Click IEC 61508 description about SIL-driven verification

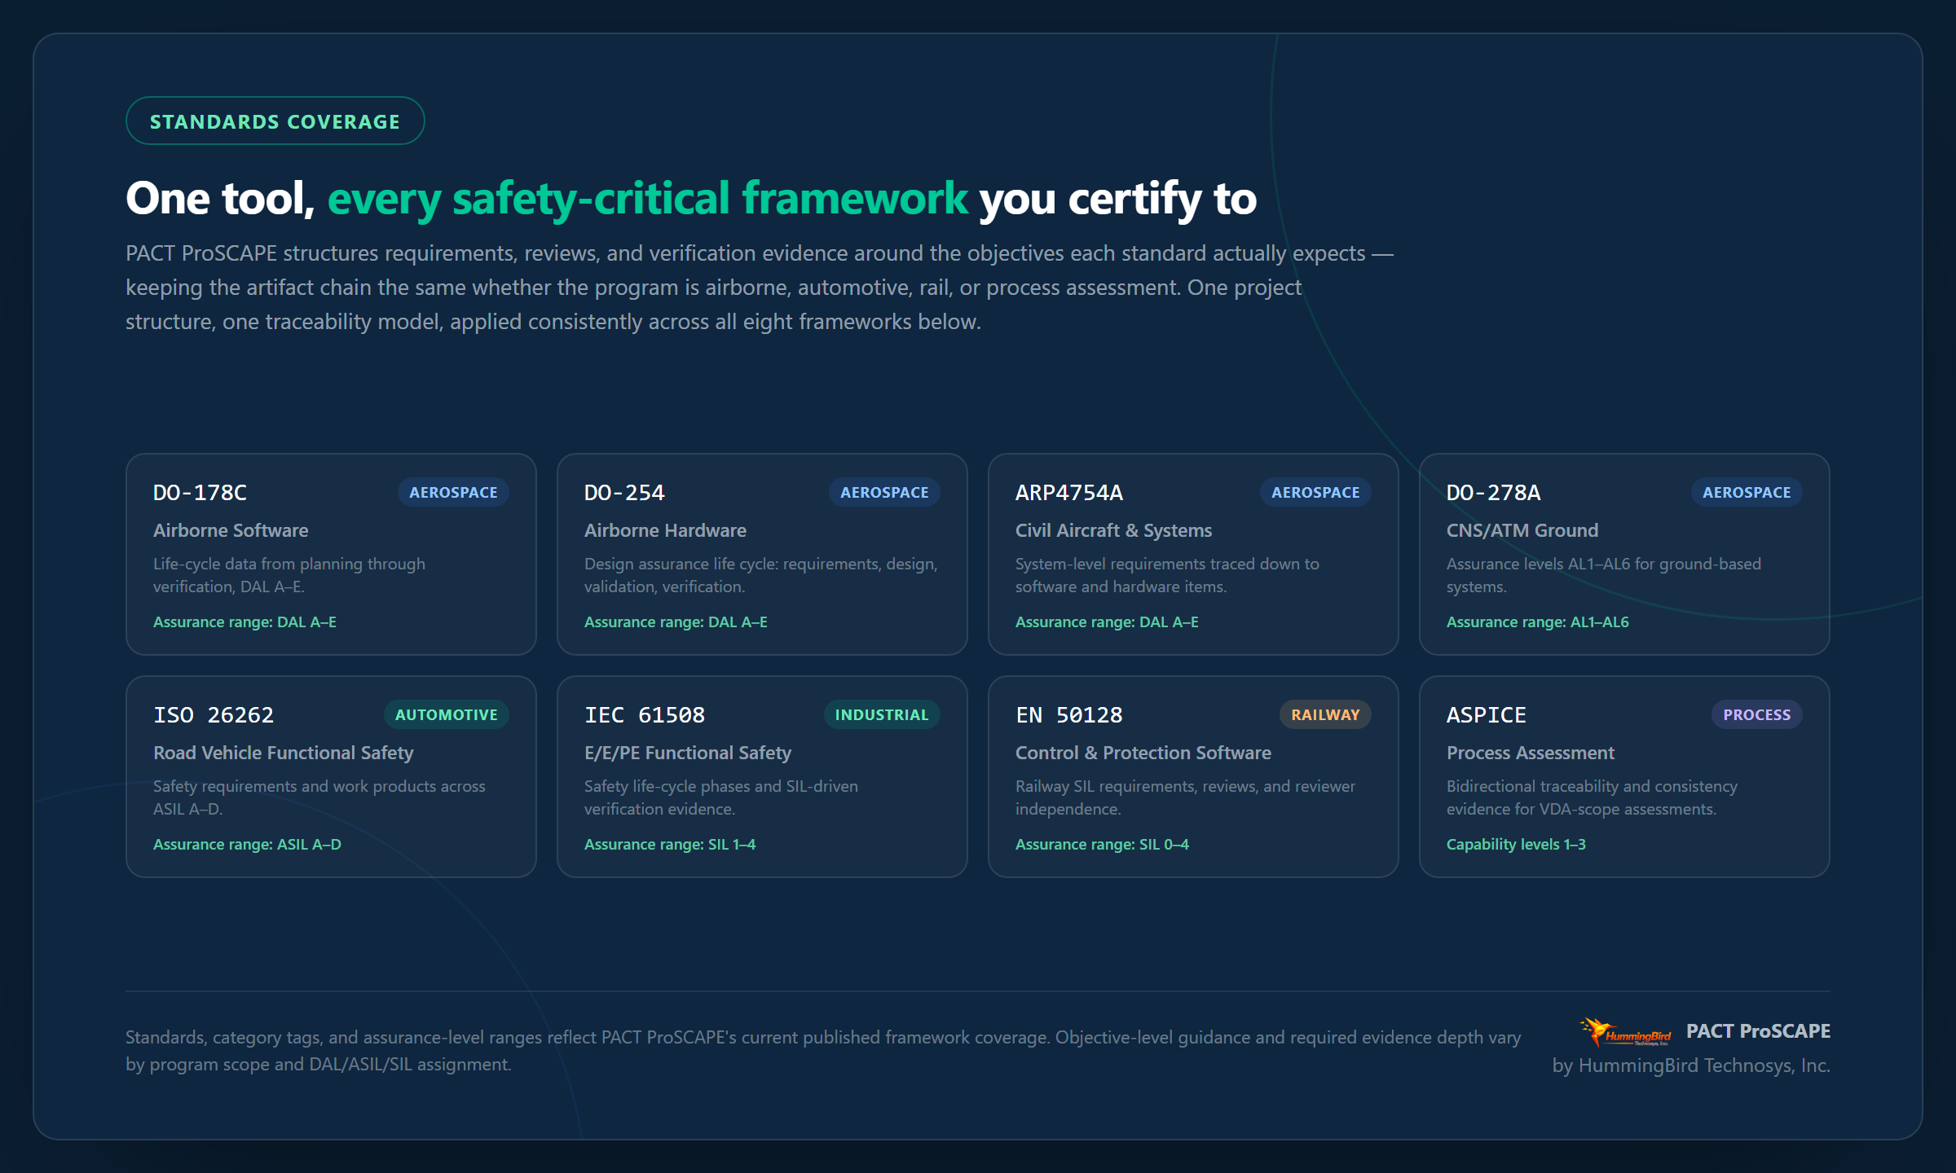click(721, 797)
